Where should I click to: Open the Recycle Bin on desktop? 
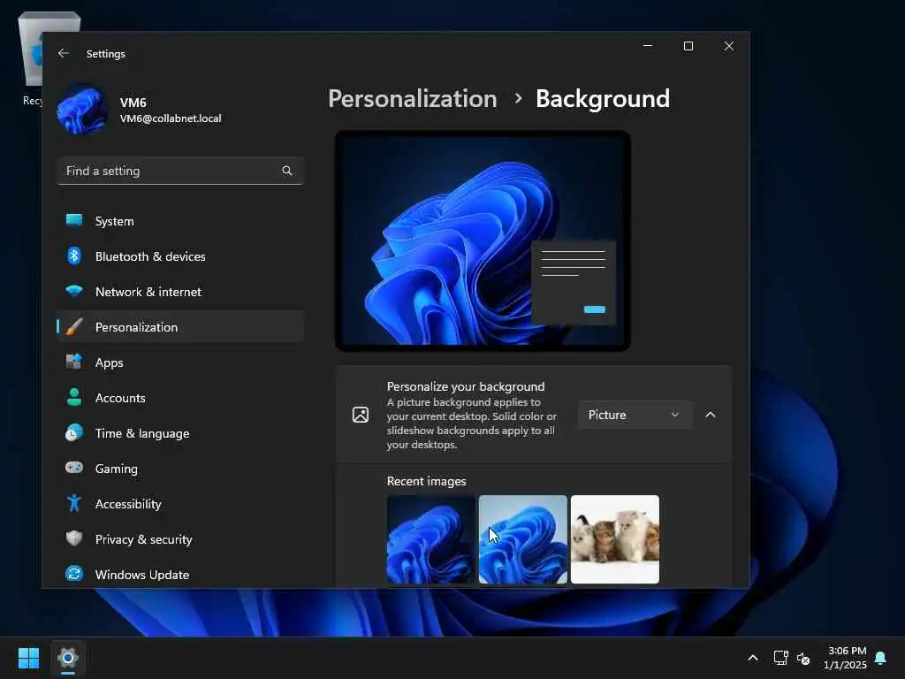tap(32, 61)
